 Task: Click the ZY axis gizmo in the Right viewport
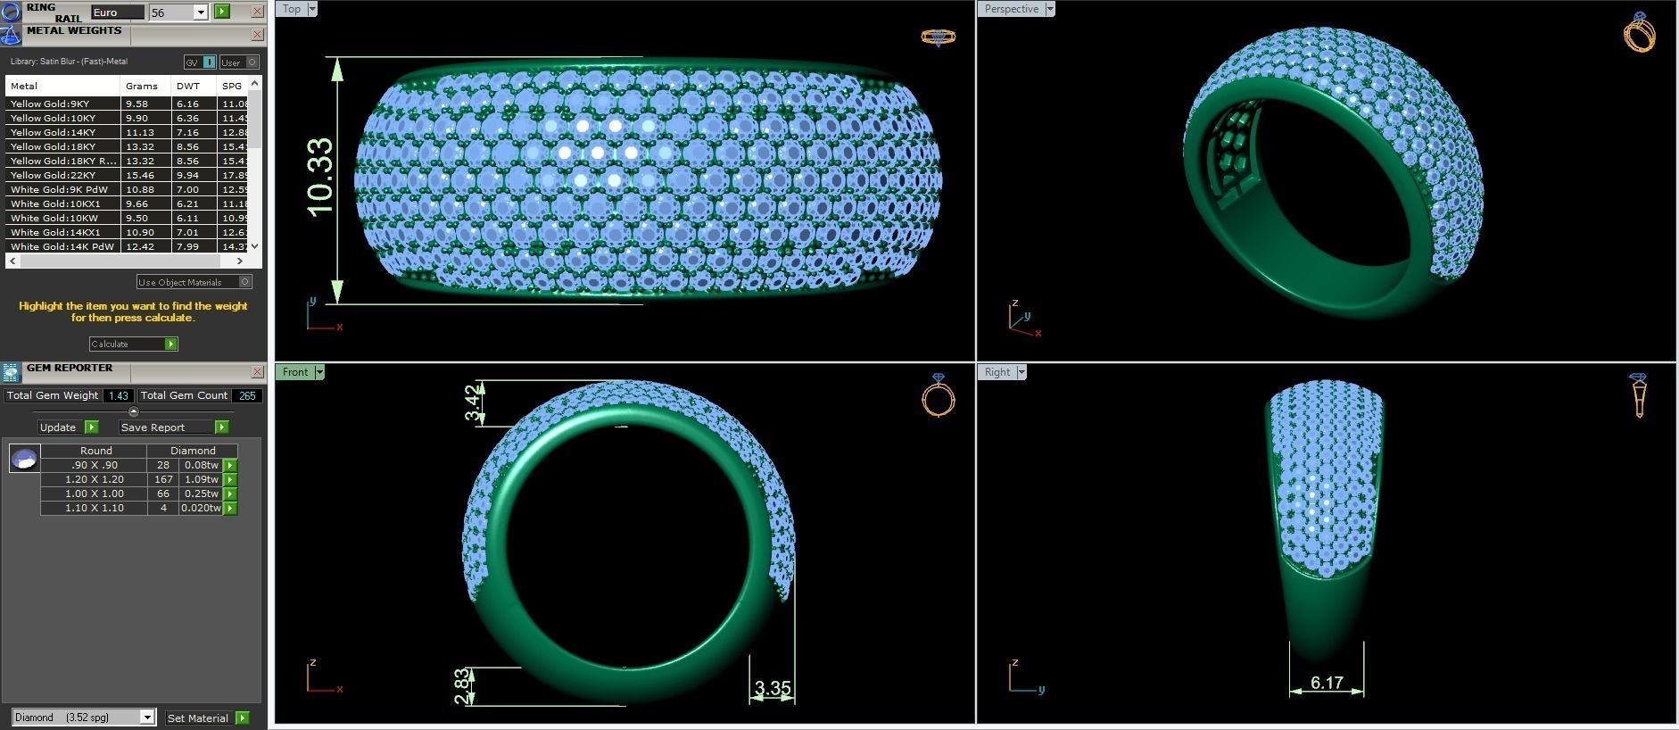tap(1027, 676)
